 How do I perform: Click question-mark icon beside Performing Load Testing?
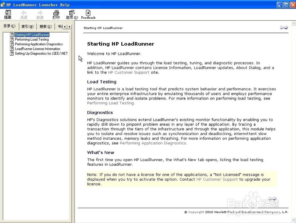tap(12, 39)
